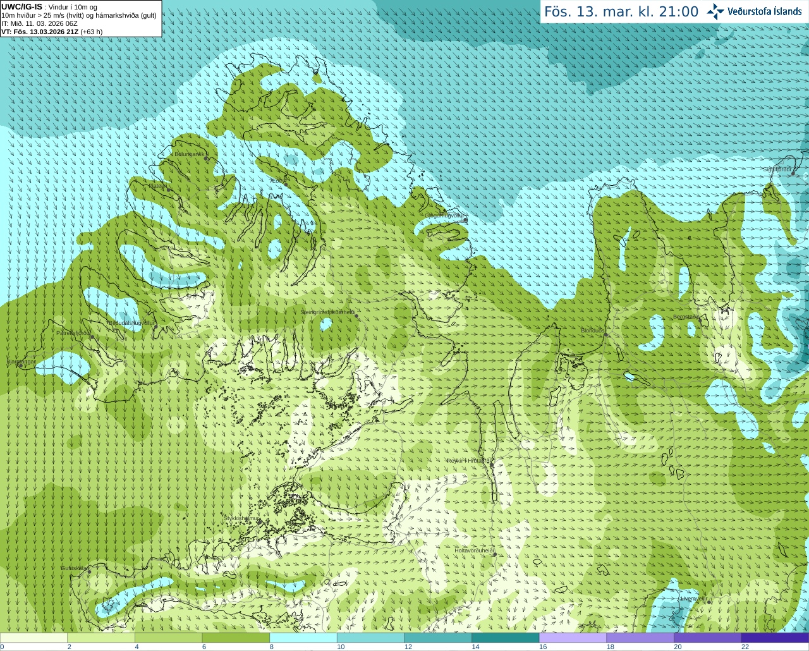
Task: Click the Bergstaðir station label
Action: (686, 317)
